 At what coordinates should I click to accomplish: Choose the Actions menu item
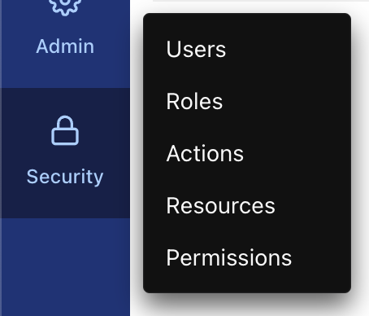click(205, 153)
